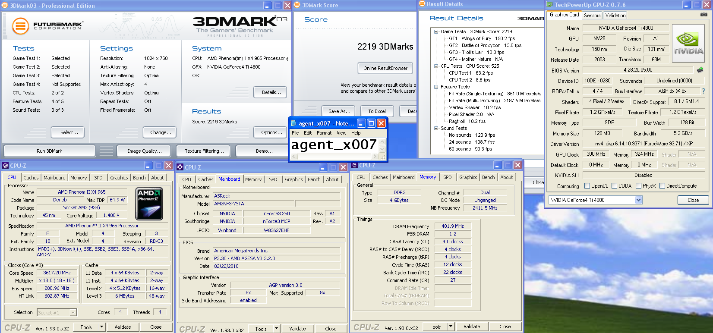
Task: Click Online ResultBrowser button
Action: (385, 68)
